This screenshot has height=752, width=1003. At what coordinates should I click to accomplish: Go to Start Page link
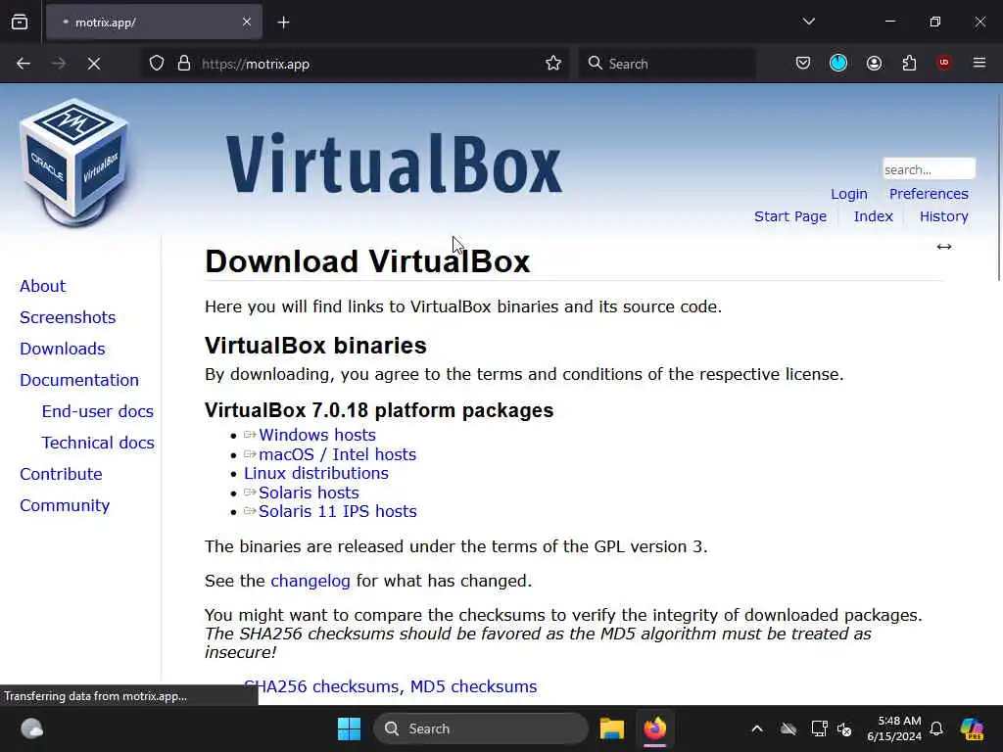click(x=790, y=216)
